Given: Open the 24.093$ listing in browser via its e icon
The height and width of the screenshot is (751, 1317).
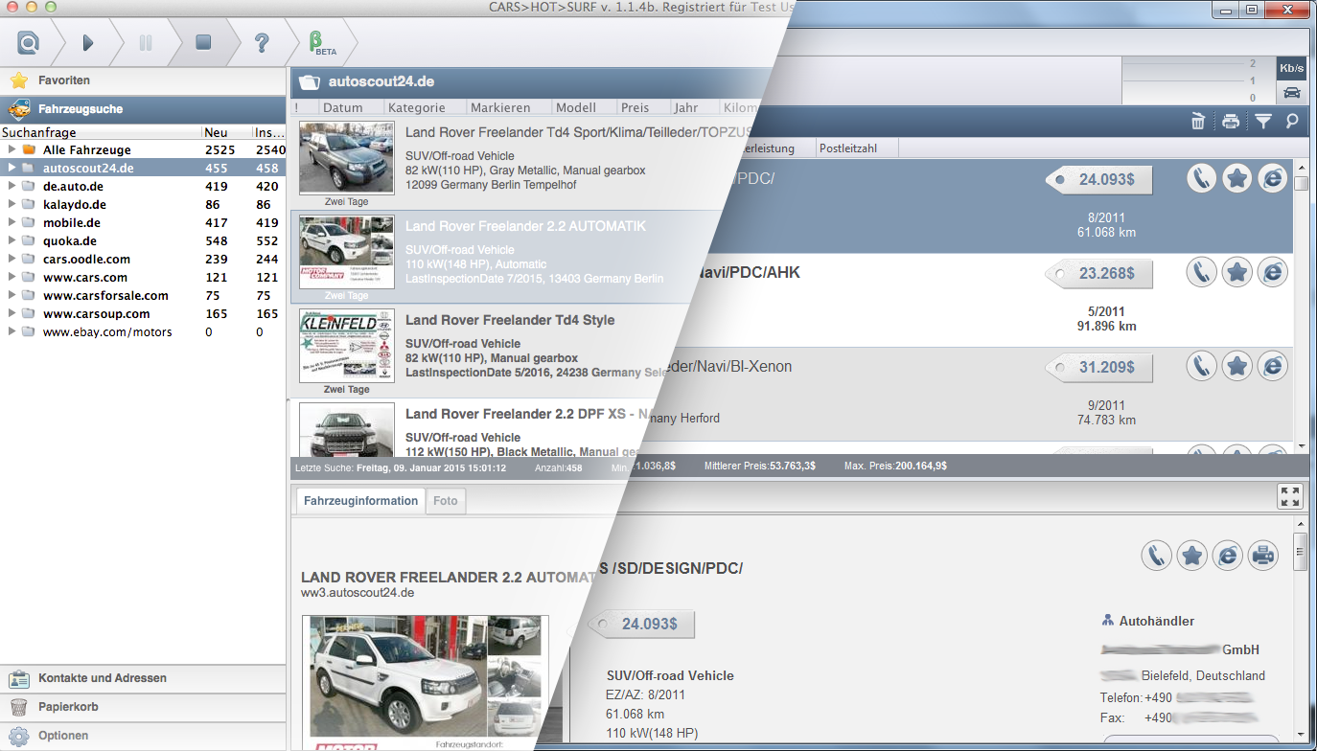Looking at the screenshot, I should pyautogui.click(x=1273, y=178).
